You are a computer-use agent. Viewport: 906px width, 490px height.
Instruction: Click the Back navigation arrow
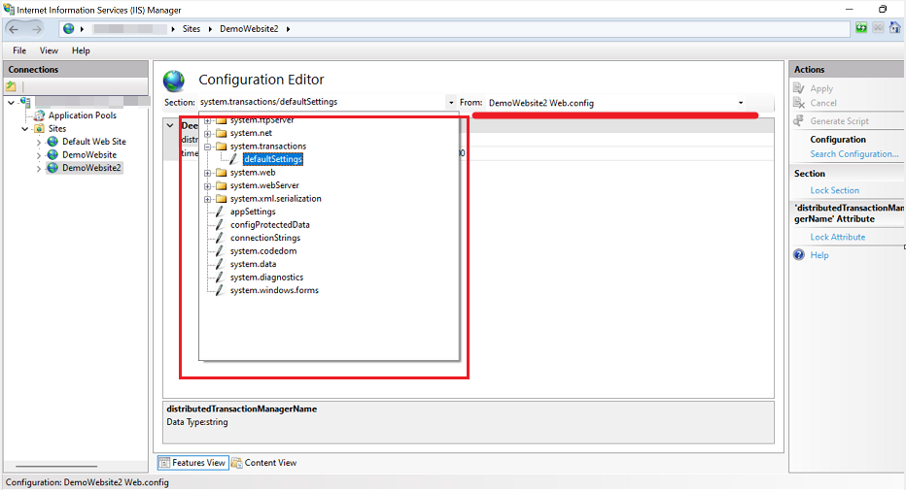[x=14, y=29]
